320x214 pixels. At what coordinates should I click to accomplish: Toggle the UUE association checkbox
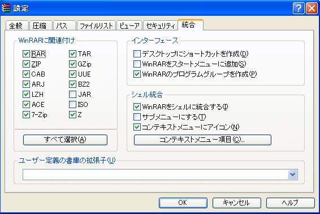tap(72, 74)
